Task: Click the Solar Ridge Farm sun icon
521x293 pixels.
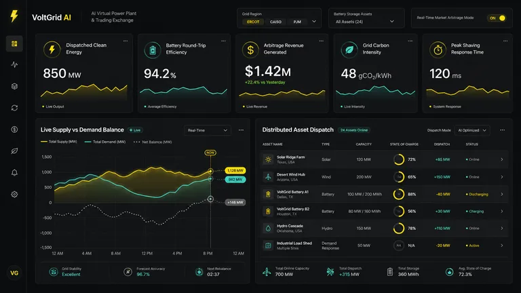Action: (x=268, y=159)
